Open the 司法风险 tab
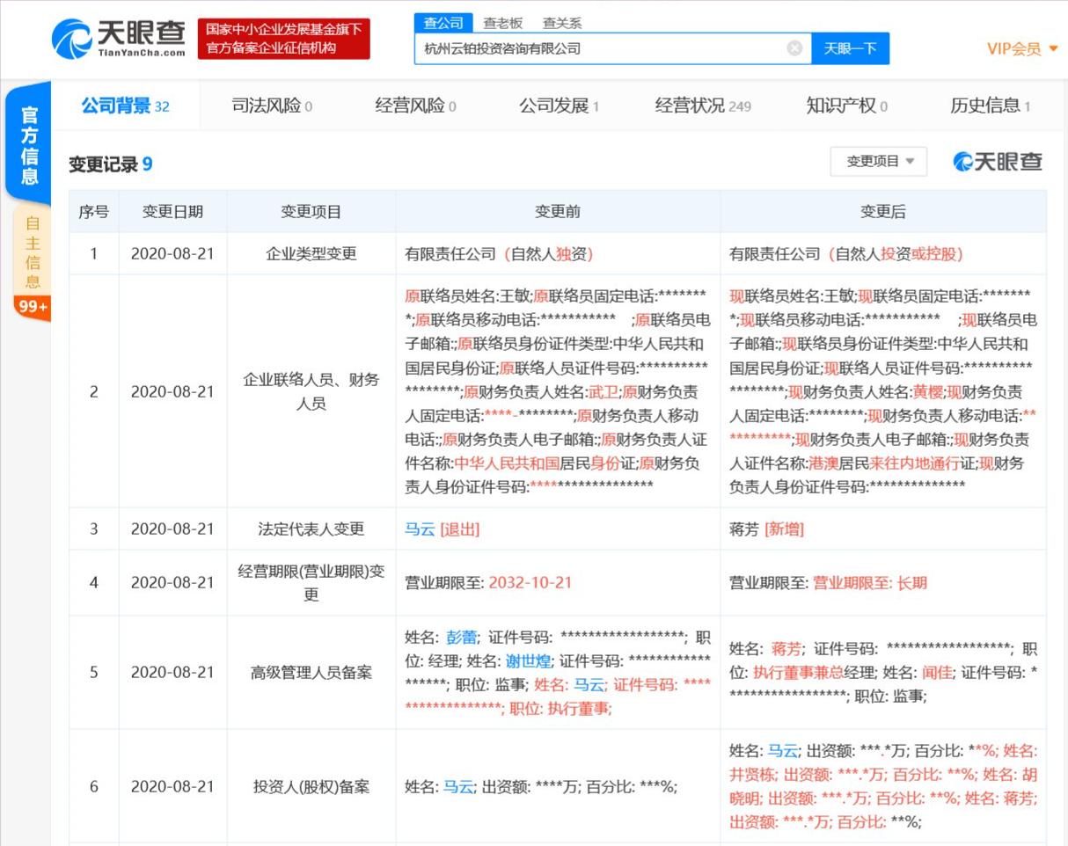1068x846 pixels. click(x=271, y=106)
